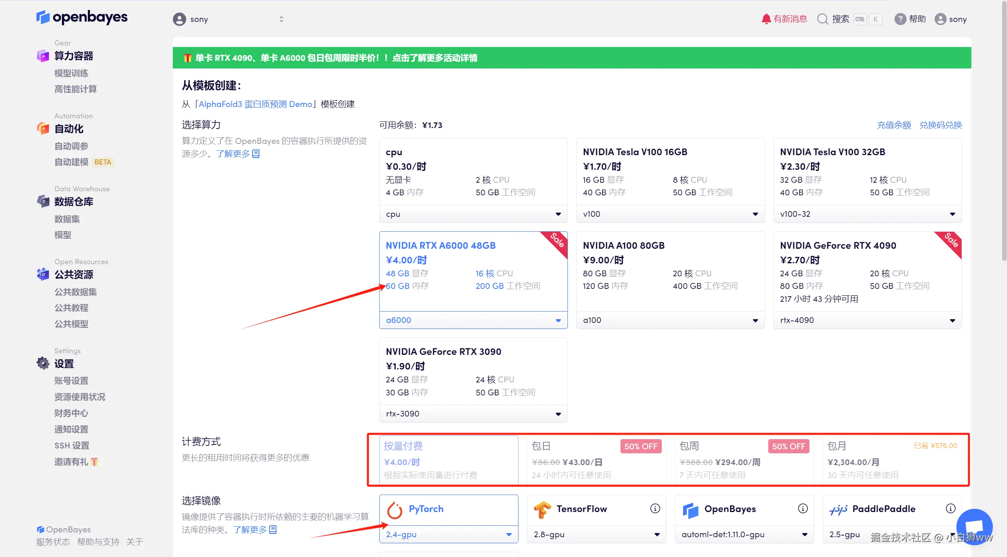
Task: Open AlphaFold3 Demo template link
Action: [255, 104]
